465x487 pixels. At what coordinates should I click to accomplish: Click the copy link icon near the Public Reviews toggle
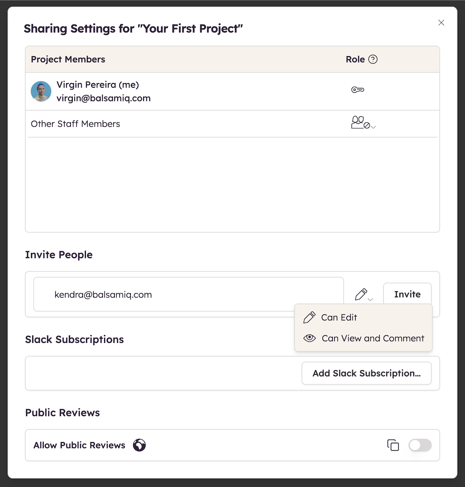393,445
